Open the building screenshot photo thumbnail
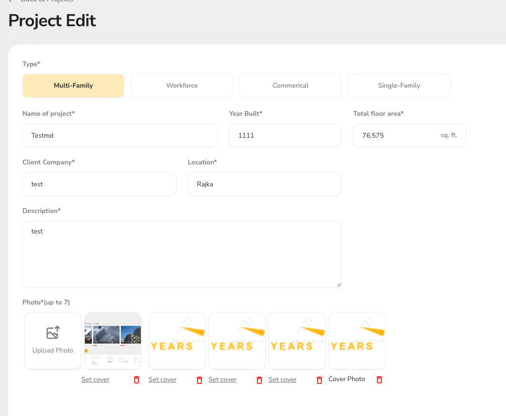Image resolution: width=506 pixels, height=416 pixels. (113, 341)
